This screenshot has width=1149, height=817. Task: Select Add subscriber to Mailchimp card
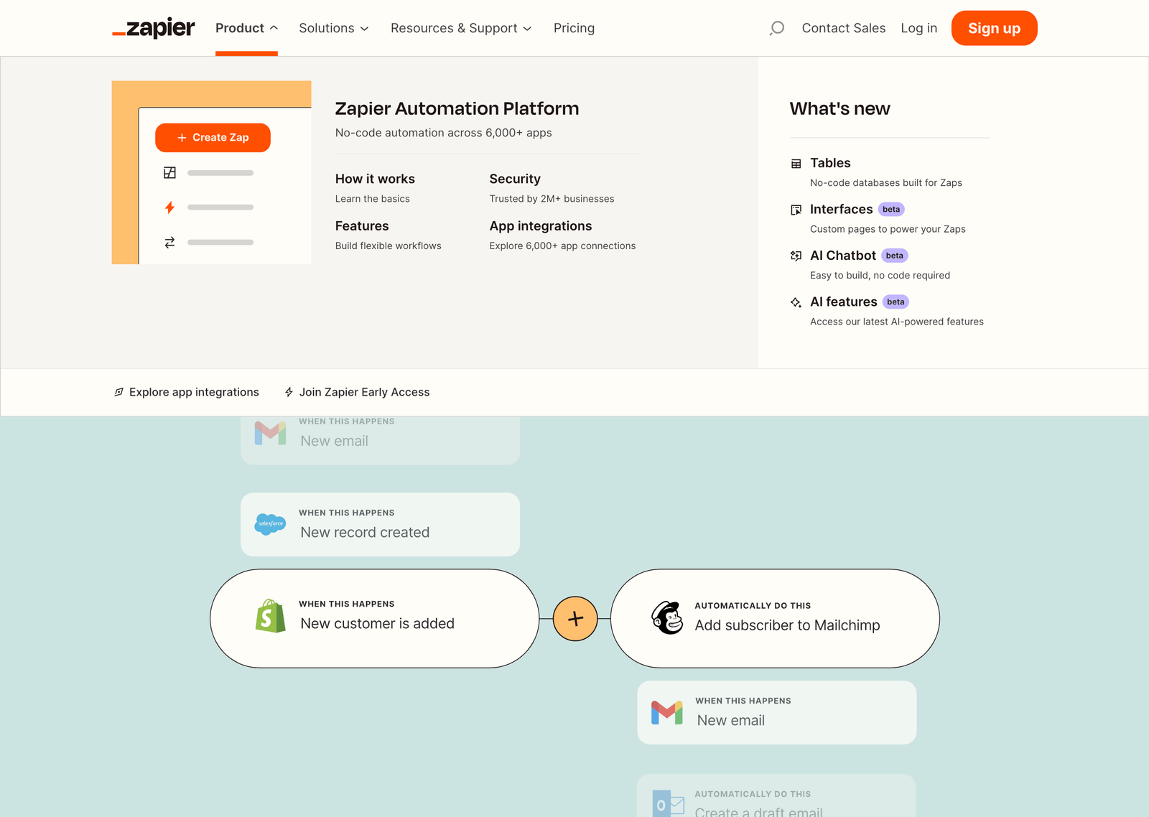775,619
